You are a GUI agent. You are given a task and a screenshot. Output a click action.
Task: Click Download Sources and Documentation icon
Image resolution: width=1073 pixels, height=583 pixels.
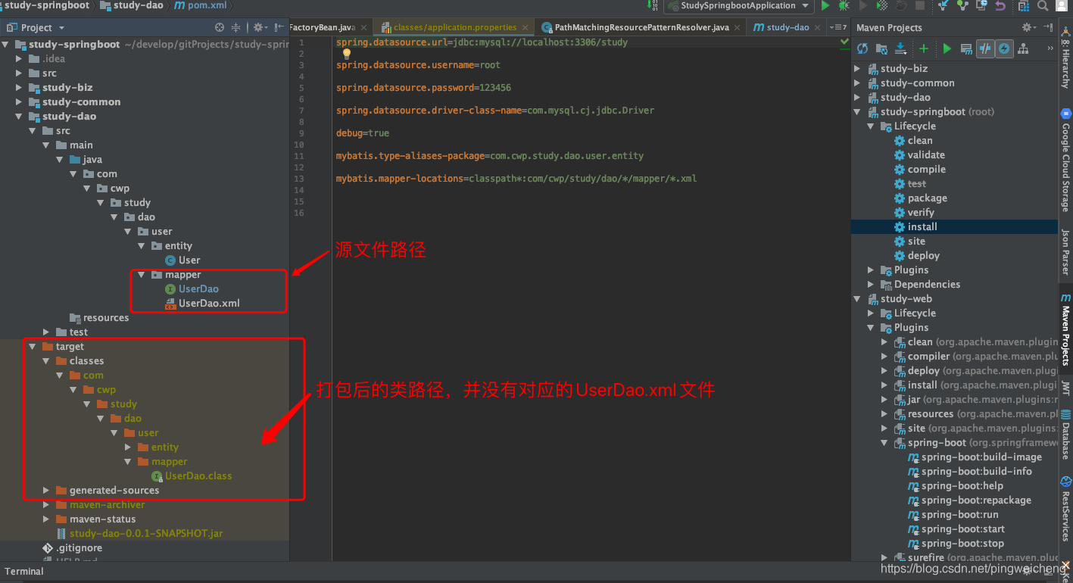900,48
